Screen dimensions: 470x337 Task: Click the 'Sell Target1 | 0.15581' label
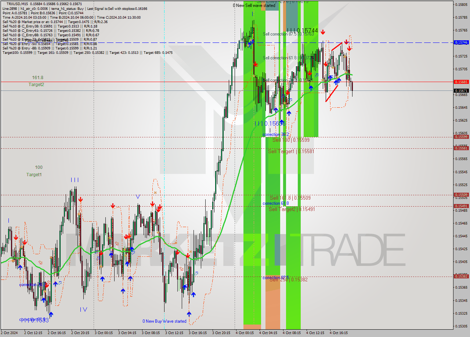coord(291,151)
